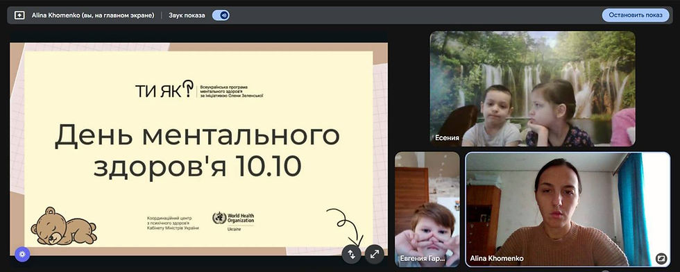Click picture-in-picture icon on Alina Khomenko tile
Viewport: 680px width, 272px height.
[661, 258]
